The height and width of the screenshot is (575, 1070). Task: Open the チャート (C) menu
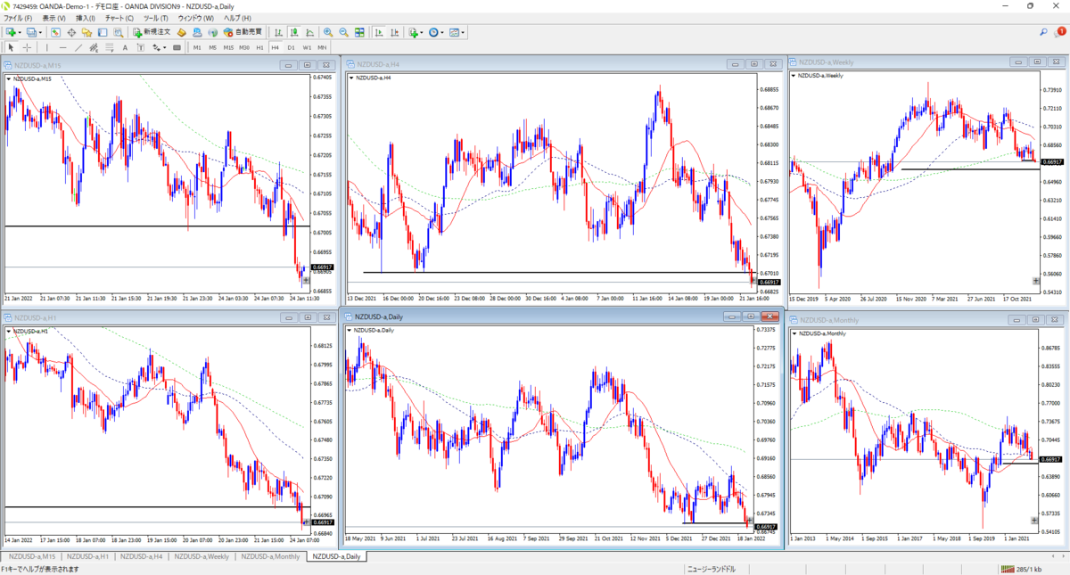point(119,18)
